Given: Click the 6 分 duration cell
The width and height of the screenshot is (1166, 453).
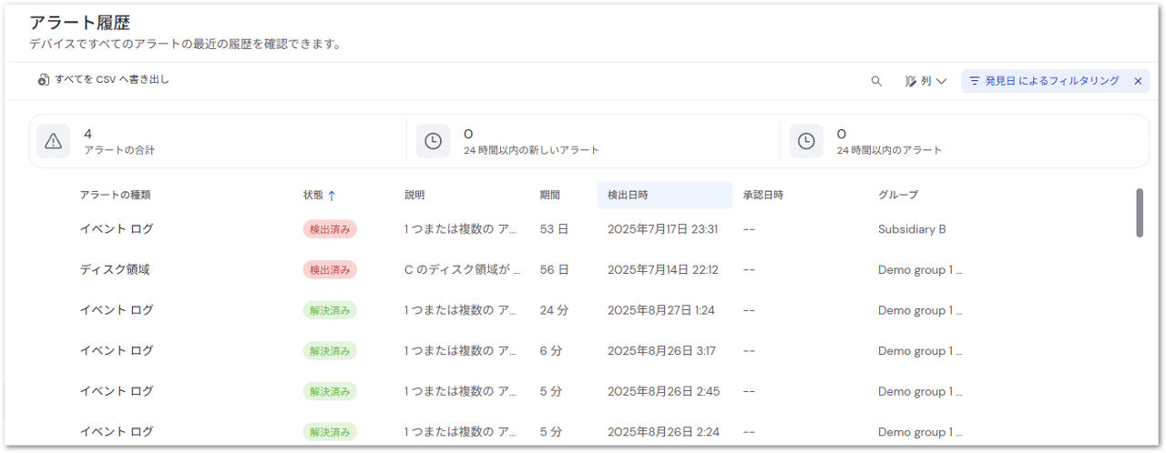Looking at the screenshot, I should pos(551,351).
